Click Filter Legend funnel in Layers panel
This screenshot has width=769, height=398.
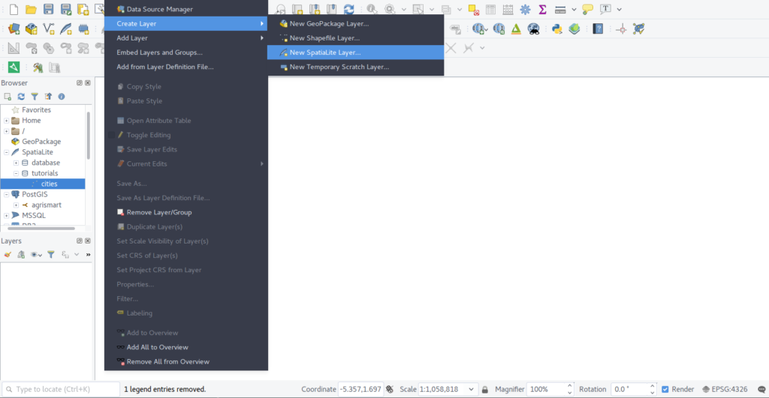point(50,255)
